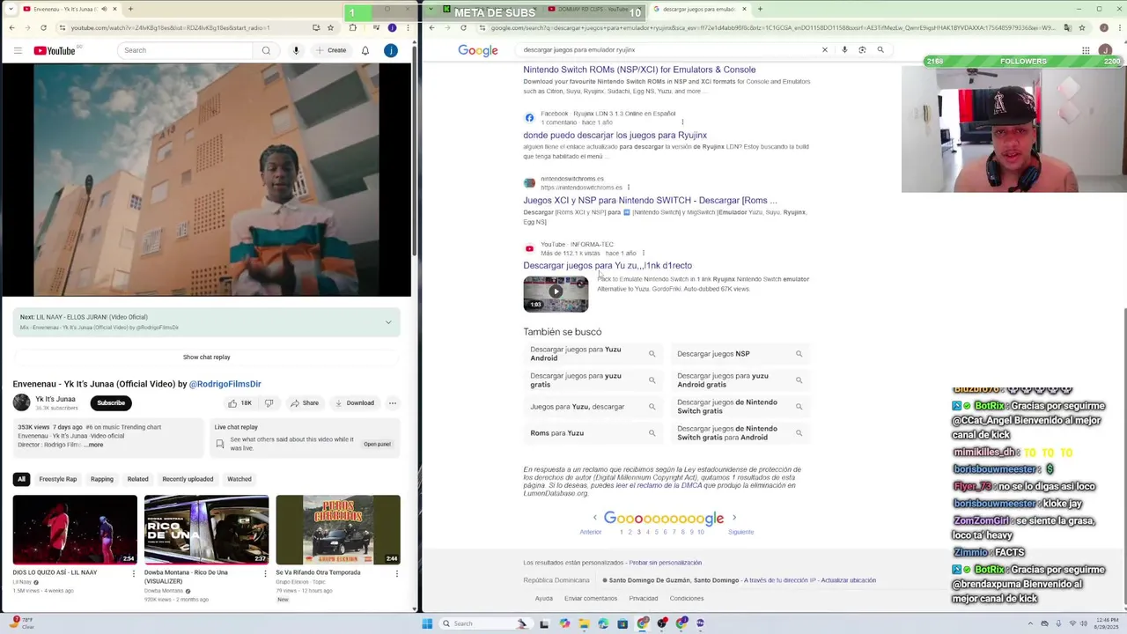
Task: Go to the YouTube home logo
Action: pyautogui.click(x=55, y=50)
